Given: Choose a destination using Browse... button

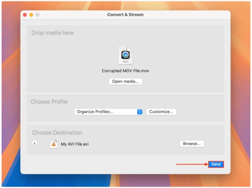Looking at the screenshot, I should pyautogui.click(x=192, y=144).
